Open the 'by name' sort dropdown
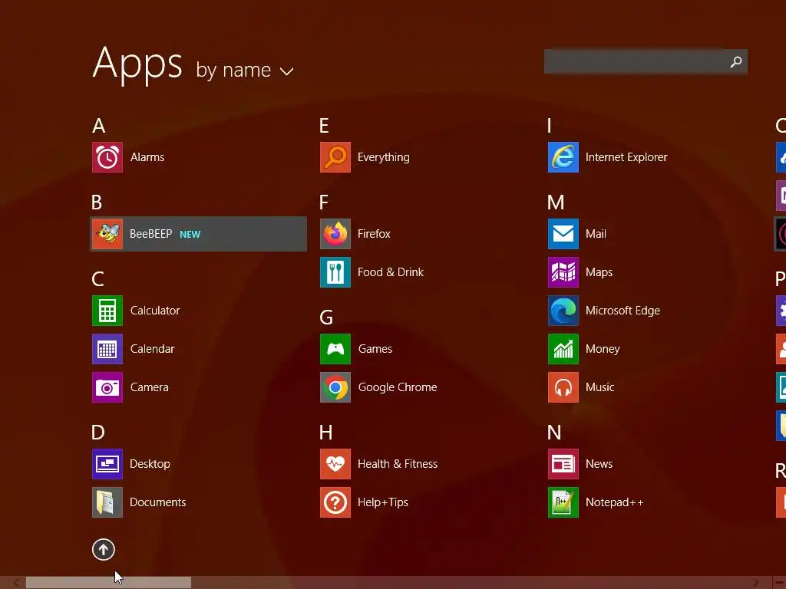Screen dimensions: 786x589 245,70
